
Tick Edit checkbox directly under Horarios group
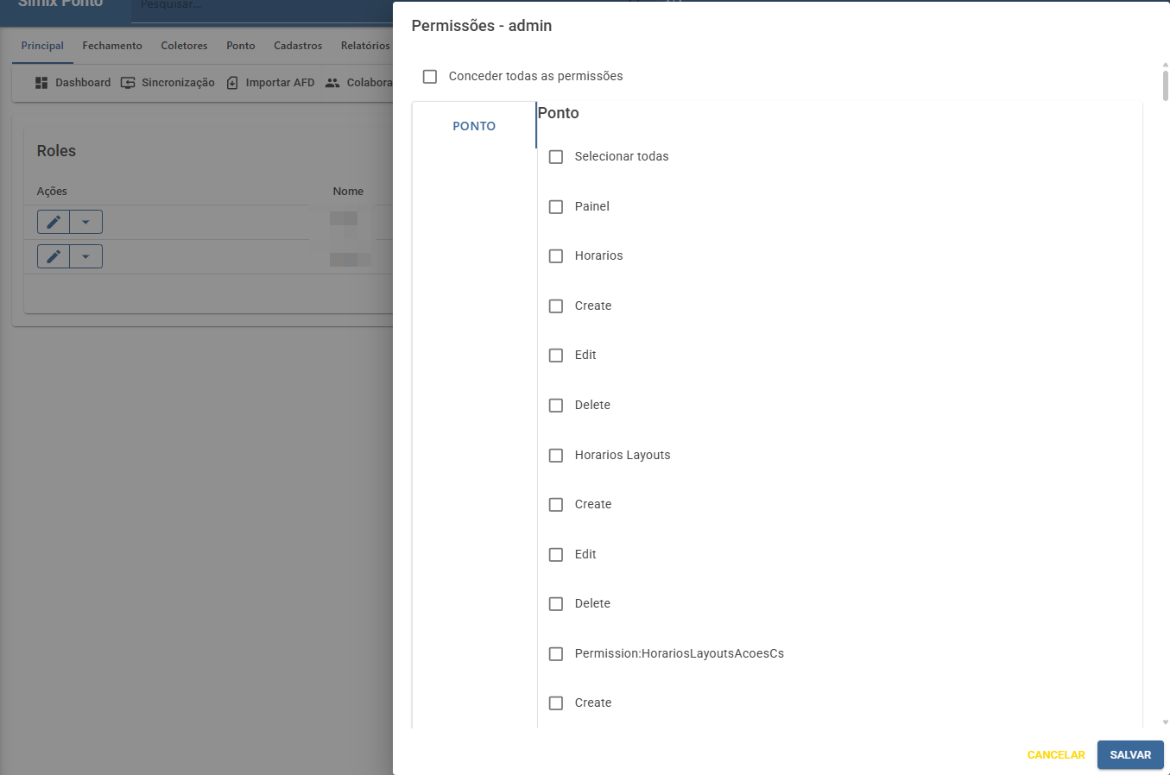556,356
